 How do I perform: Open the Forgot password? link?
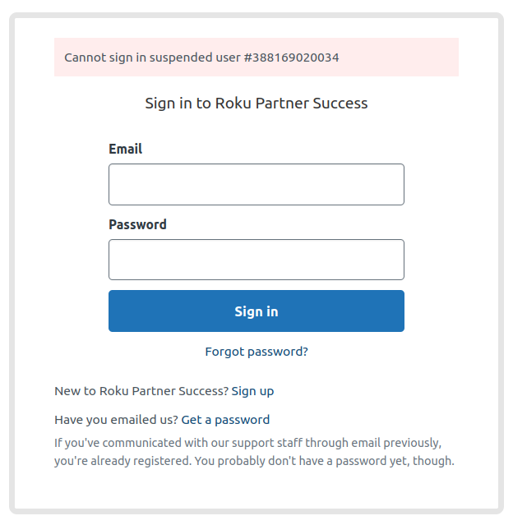tap(256, 352)
